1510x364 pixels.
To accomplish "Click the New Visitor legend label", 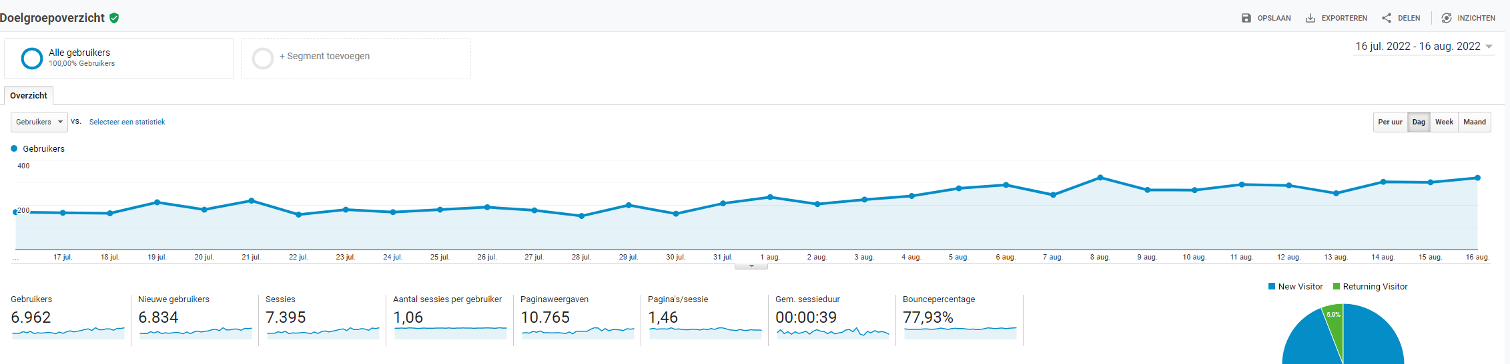I will (1300, 286).
